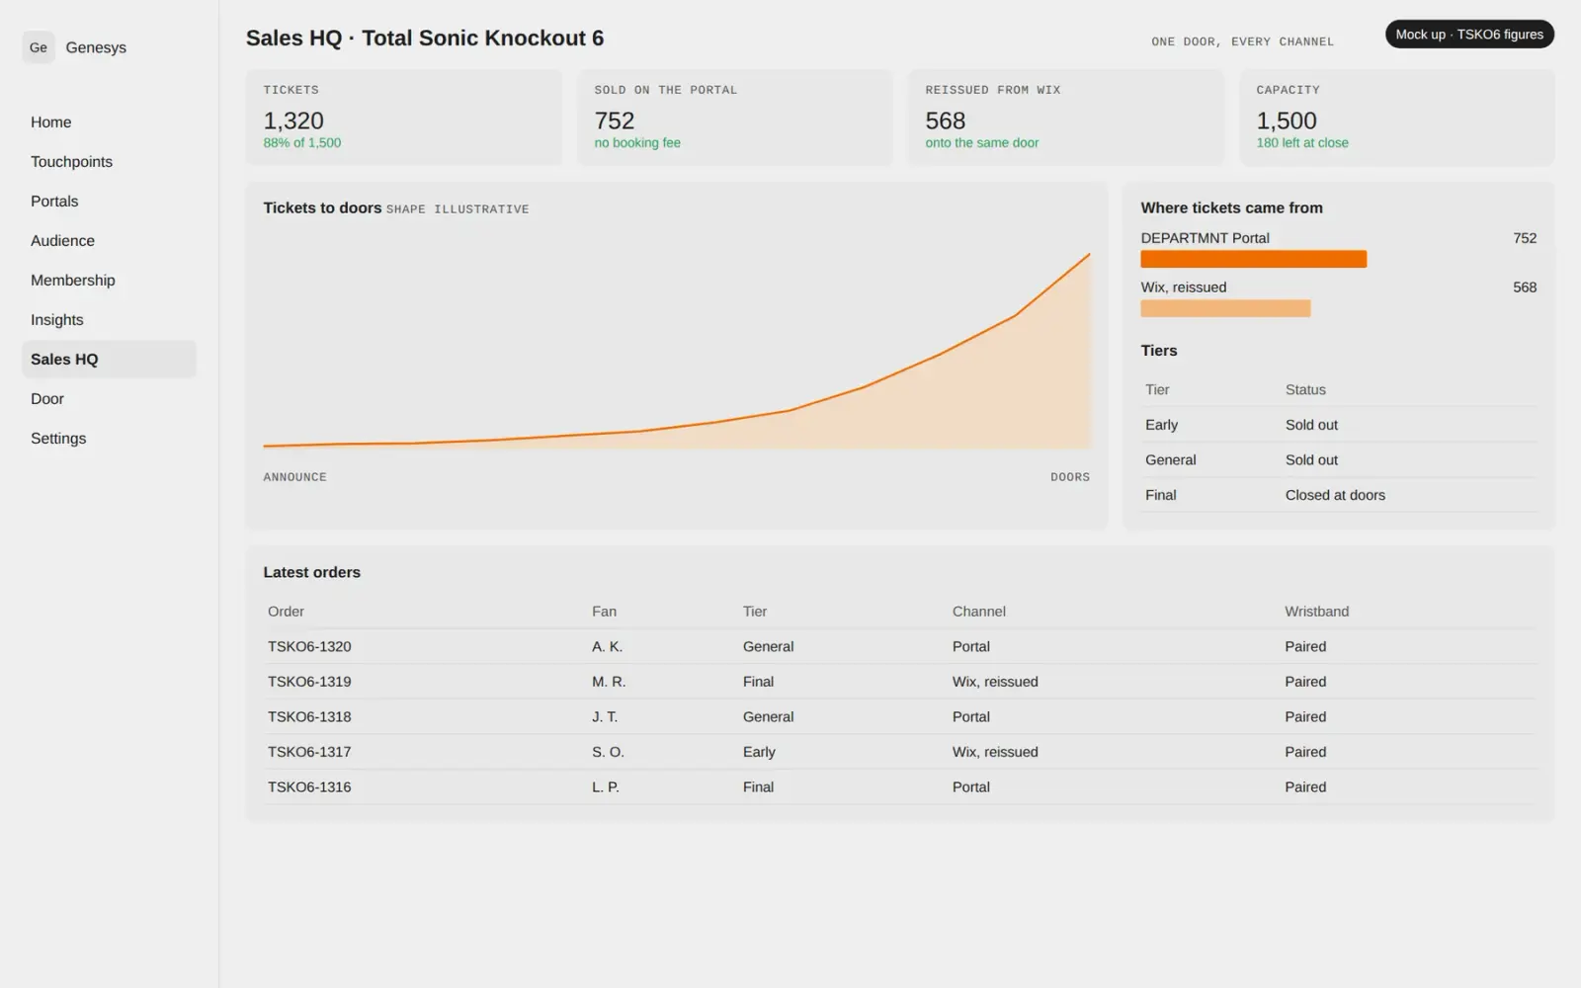Click the Order column header
The image size is (1581, 988).
click(286, 612)
